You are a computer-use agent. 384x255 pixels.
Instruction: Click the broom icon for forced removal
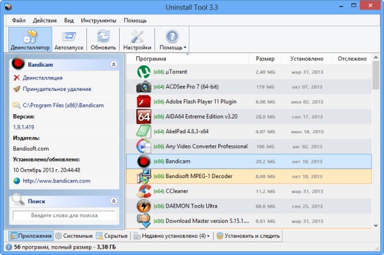pyautogui.click(x=17, y=89)
